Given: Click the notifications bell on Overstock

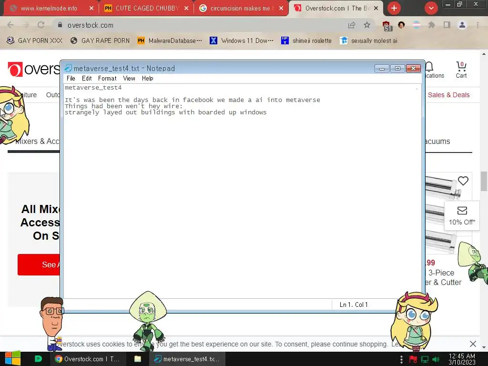Looking at the screenshot, I should point(429,67).
